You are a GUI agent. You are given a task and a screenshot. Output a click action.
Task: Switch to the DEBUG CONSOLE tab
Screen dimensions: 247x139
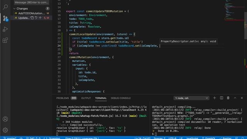point(121,98)
